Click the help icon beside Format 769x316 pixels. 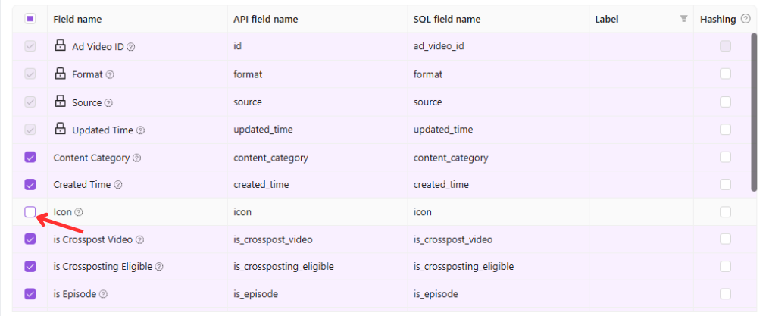click(110, 74)
